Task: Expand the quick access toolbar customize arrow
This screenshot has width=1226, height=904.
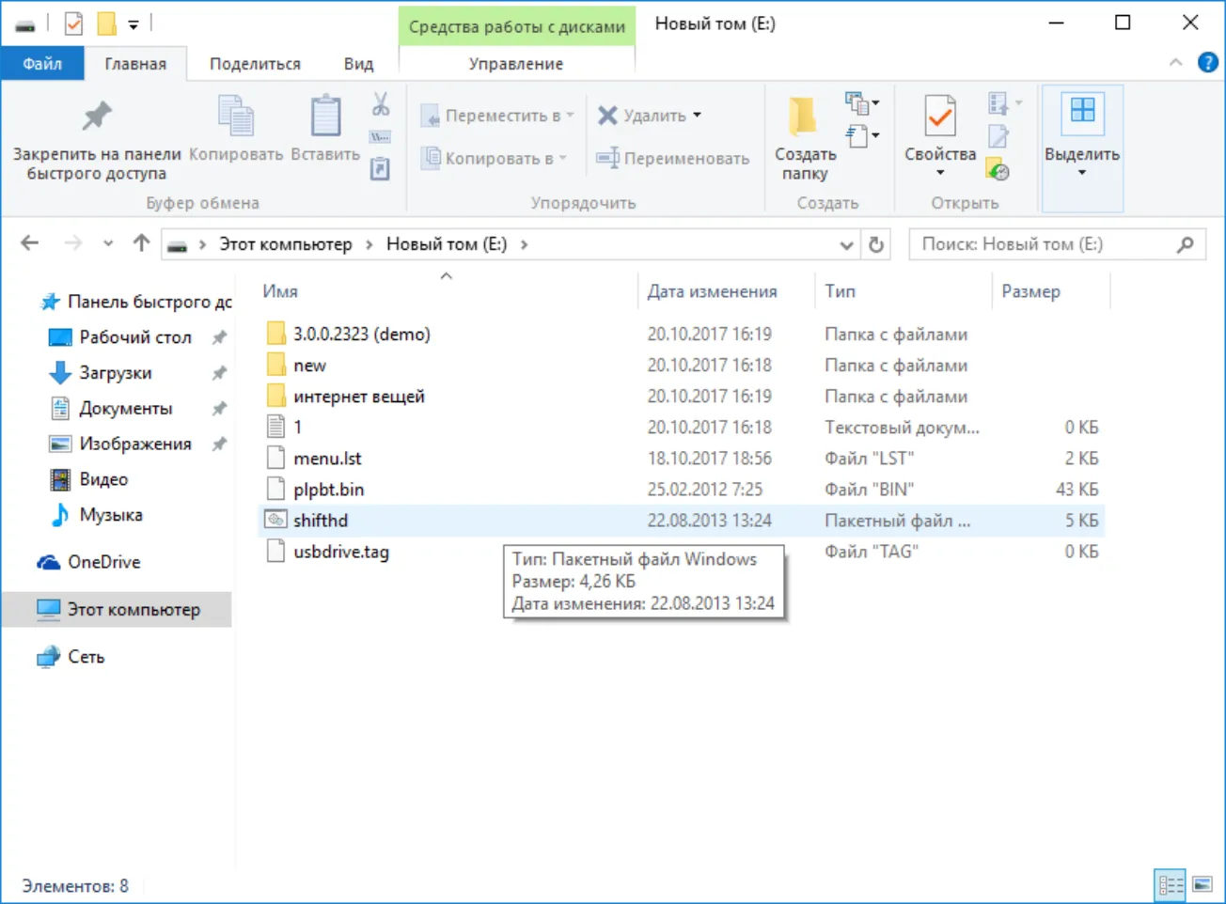Action: (134, 24)
